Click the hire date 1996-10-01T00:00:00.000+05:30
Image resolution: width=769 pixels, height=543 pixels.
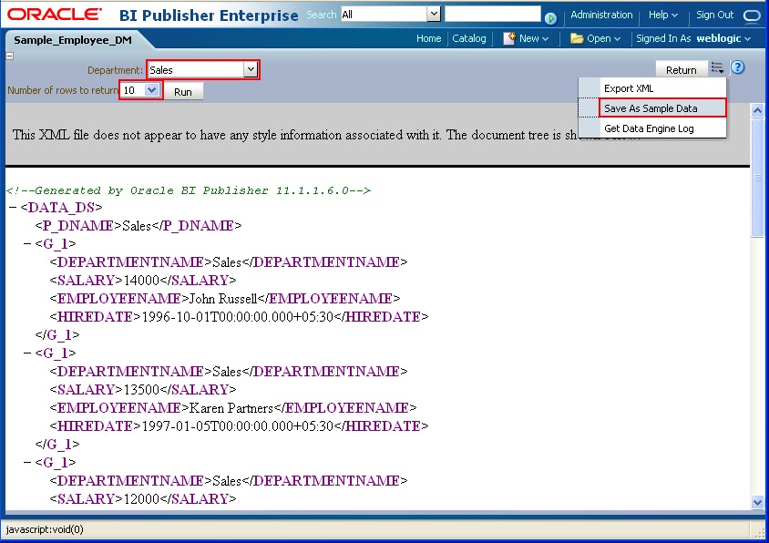click(x=238, y=316)
